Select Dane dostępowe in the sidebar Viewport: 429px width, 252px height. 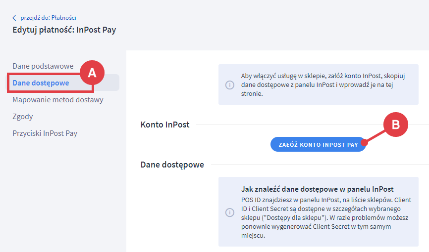[41, 83]
